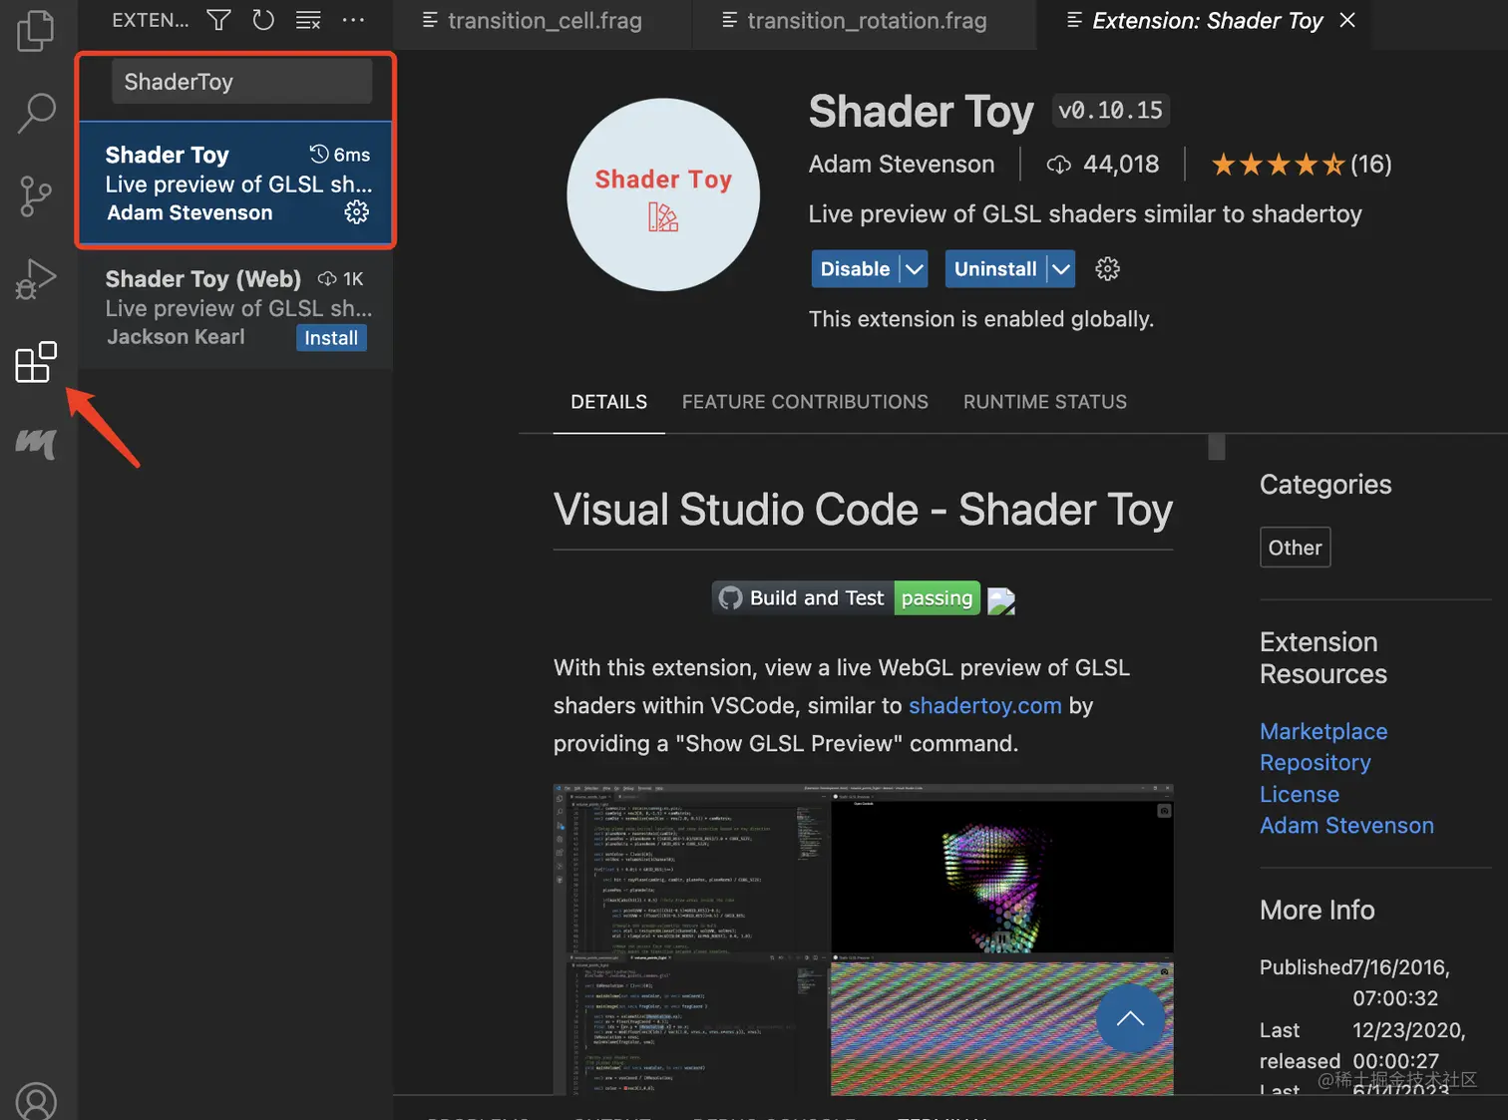Filter the extensions list
Viewport: 1508px width, 1120px height.
[217, 19]
